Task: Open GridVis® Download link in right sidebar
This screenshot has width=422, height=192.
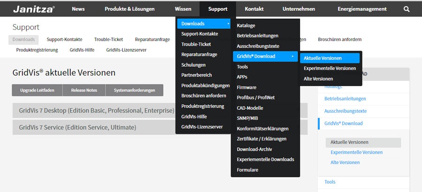Action: click(x=343, y=123)
